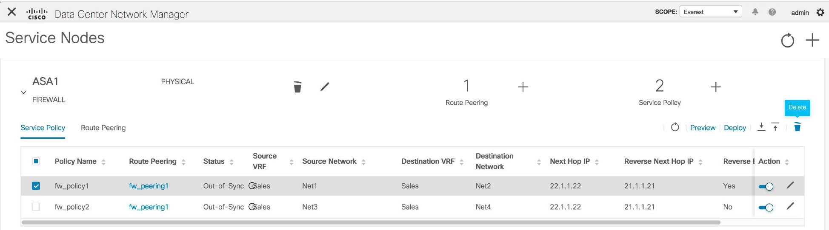
Task: Delete the selected service policy
Action: (x=798, y=127)
